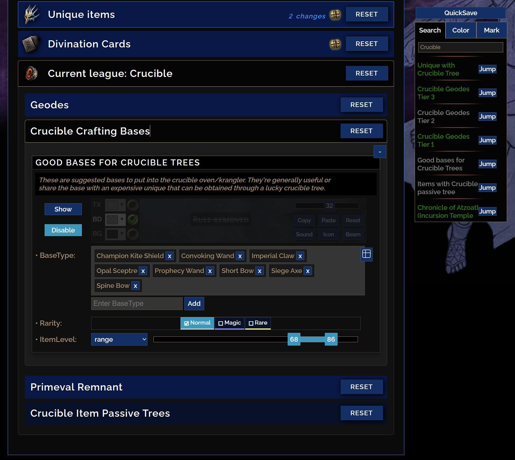This screenshot has height=460, width=515.
Task: Click the Divination Cards deck icon
Action: click(x=31, y=44)
